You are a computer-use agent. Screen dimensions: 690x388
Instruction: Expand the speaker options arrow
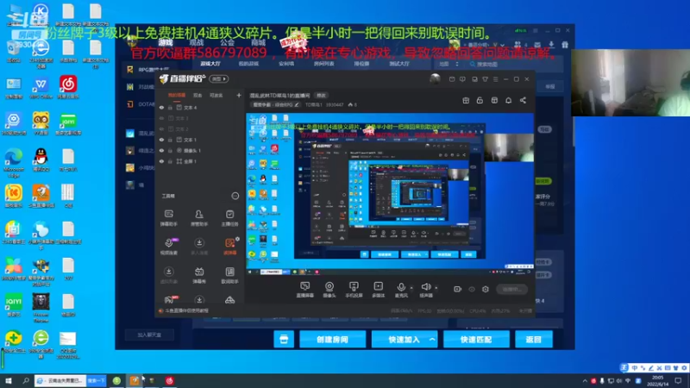click(436, 288)
